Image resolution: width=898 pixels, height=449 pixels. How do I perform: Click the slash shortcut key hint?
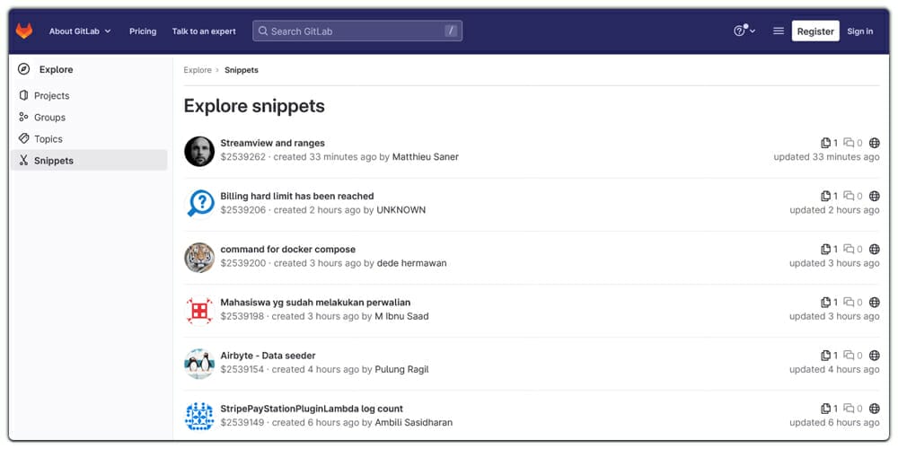pos(452,31)
